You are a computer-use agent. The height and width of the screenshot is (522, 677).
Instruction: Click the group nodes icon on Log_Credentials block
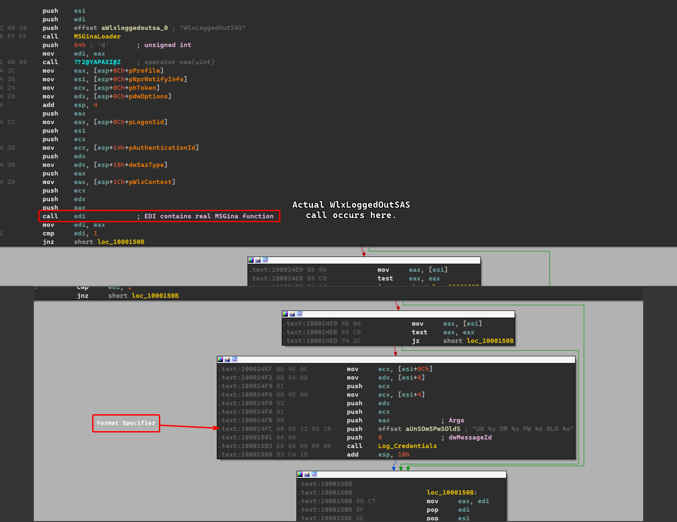point(235,359)
